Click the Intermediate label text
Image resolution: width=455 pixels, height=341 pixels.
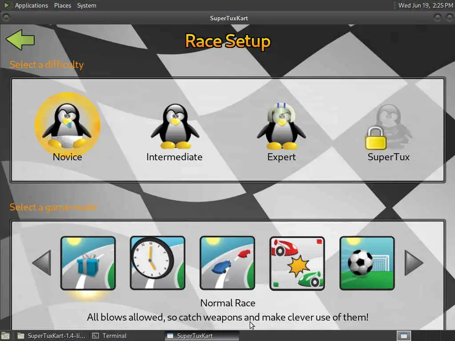[x=174, y=157]
